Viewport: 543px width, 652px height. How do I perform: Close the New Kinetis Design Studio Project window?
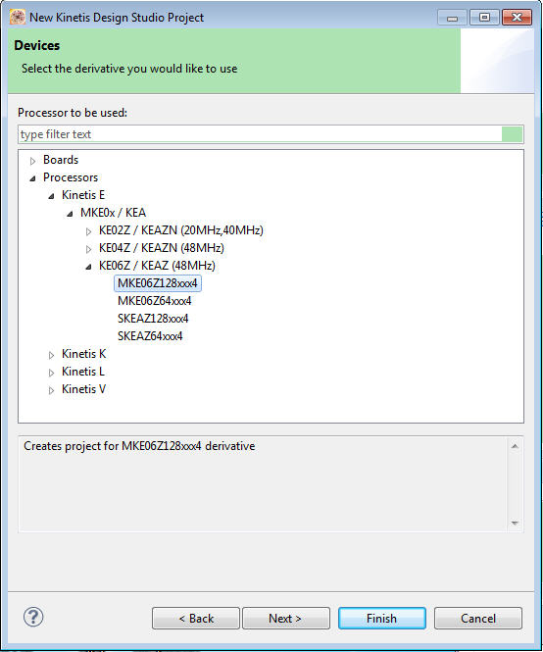[x=517, y=18]
